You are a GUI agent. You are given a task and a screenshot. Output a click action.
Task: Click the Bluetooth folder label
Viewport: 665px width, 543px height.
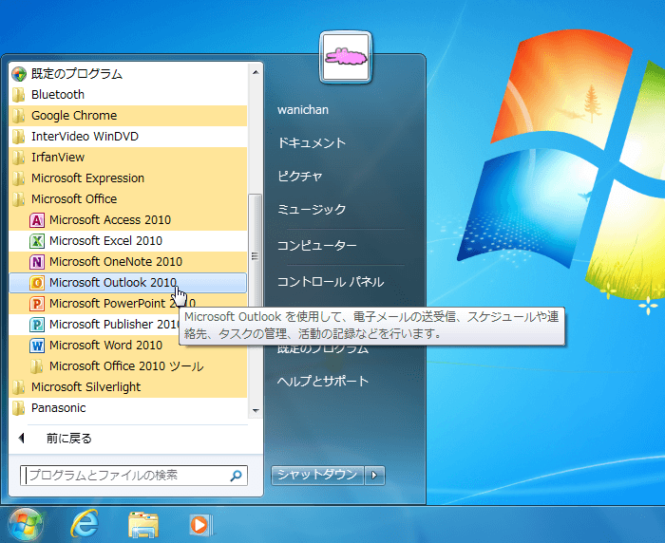pyautogui.click(x=58, y=95)
